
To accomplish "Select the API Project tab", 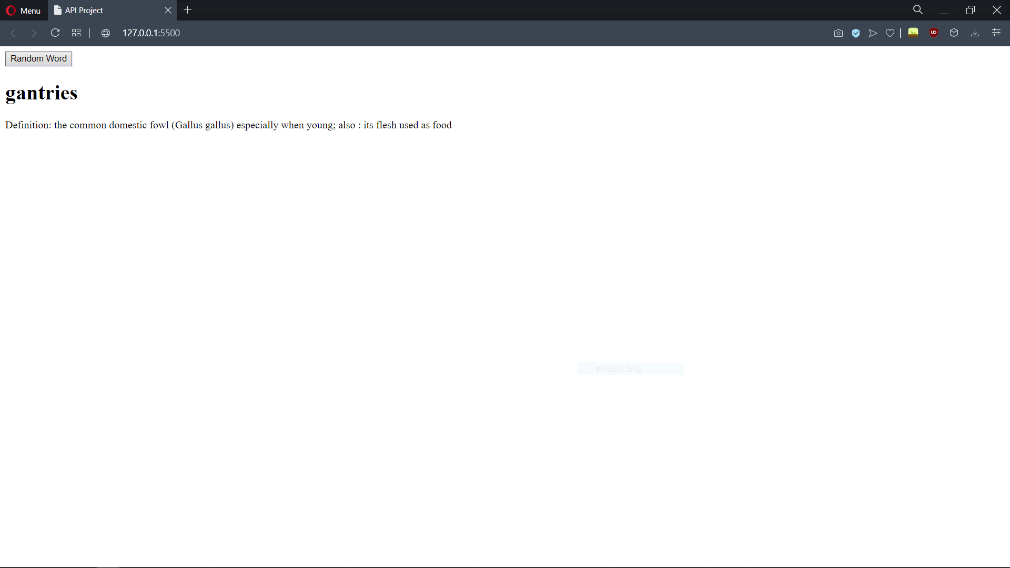I will [105, 11].
